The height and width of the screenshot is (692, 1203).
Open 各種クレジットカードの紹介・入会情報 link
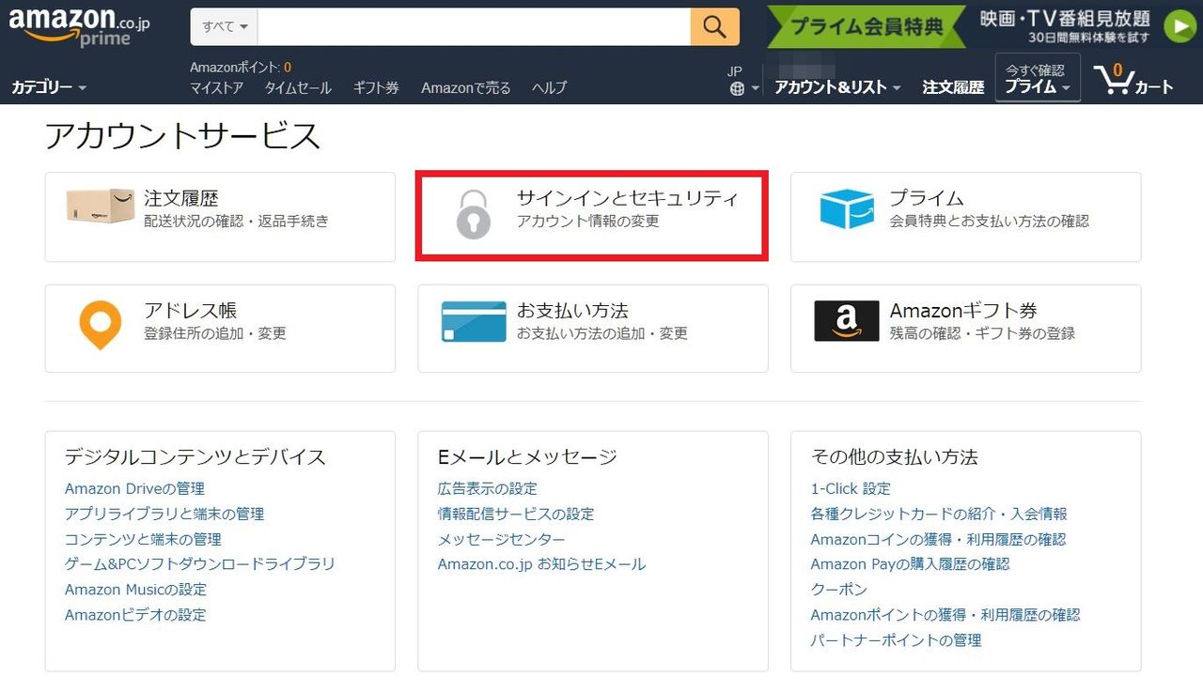939,514
